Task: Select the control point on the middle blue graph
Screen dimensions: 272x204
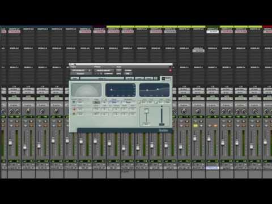Action: click(x=111, y=90)
